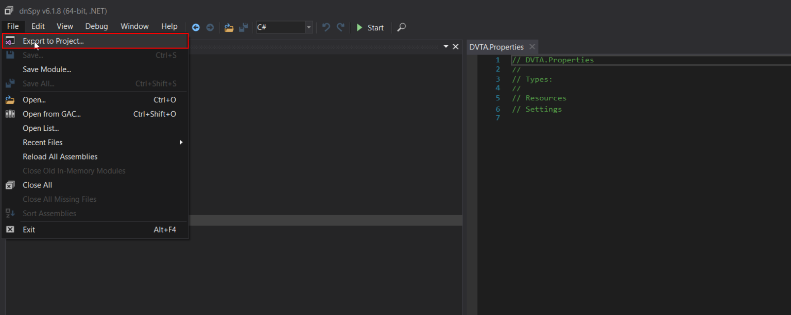Viewport: 791px width, 315px height.
Task: Click the '// DVTA.Properties' comment line
Action: tap(553, 60)
